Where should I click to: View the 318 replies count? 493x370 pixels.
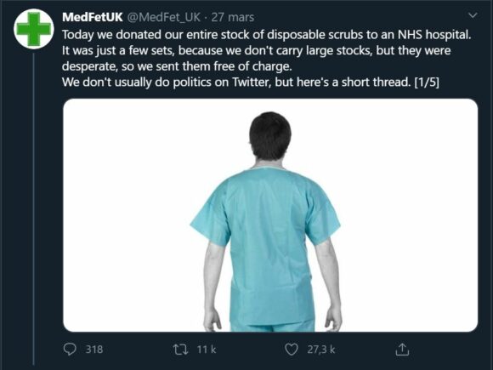tap(94, 350)
